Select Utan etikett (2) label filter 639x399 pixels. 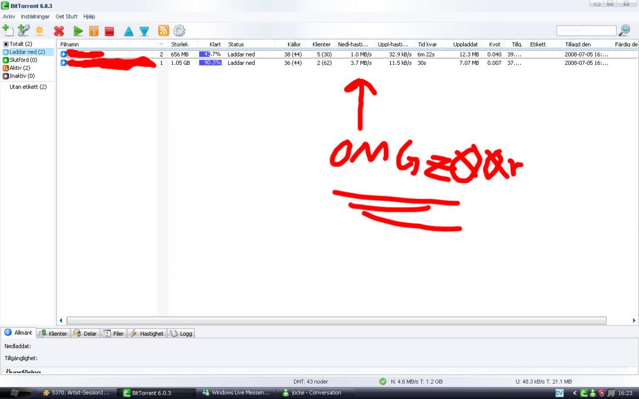coord(28,87)
